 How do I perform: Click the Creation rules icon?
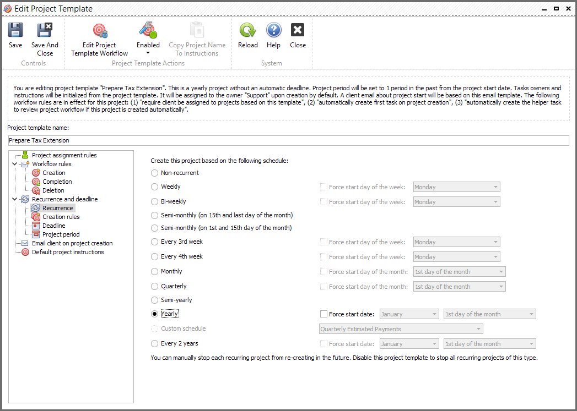point(36,217)
